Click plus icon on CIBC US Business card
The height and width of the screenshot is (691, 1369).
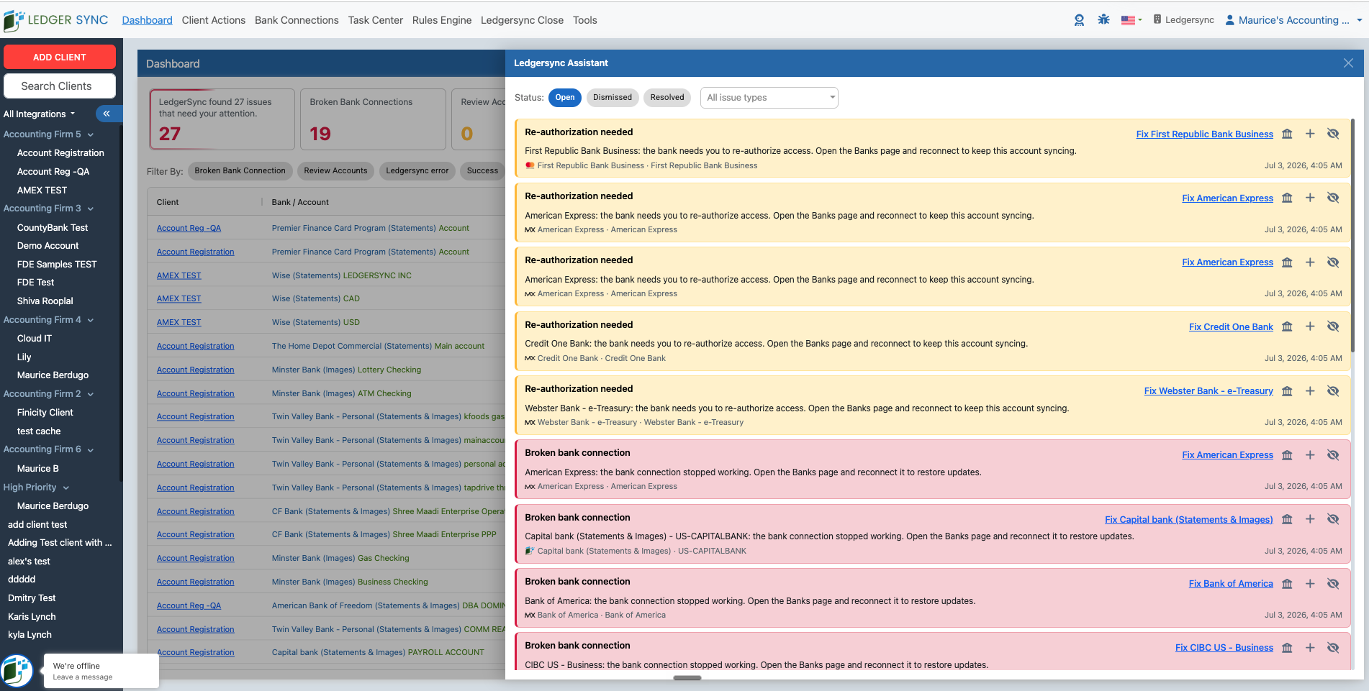coord(1310,648)
